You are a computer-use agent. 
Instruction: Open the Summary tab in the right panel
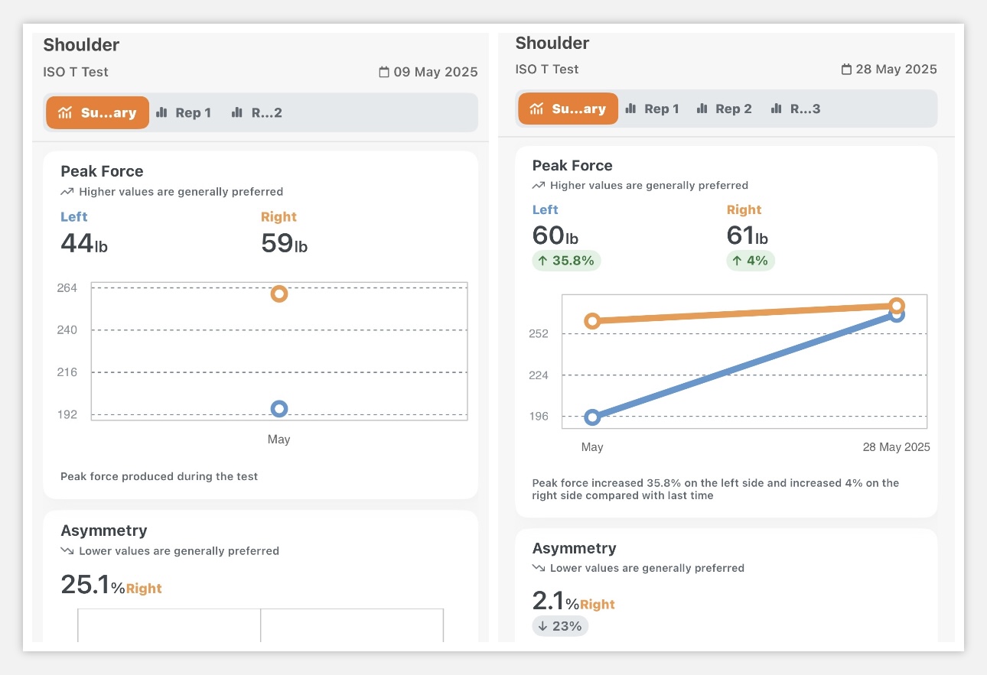pos(567,109)
